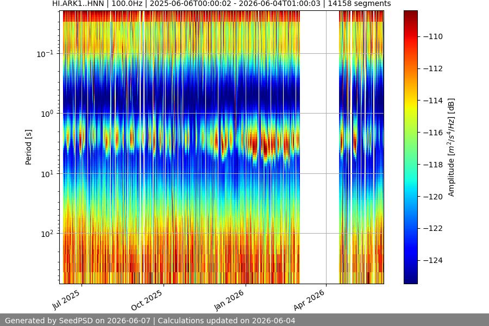The width and height of the screenshot is (489, 326).
Task: Click the 'Apr 2026' x-axis tick label
Action: [309, 300]
